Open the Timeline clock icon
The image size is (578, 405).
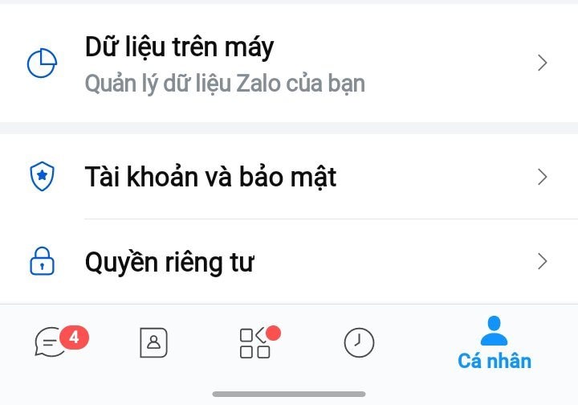(x=359, y=342)
